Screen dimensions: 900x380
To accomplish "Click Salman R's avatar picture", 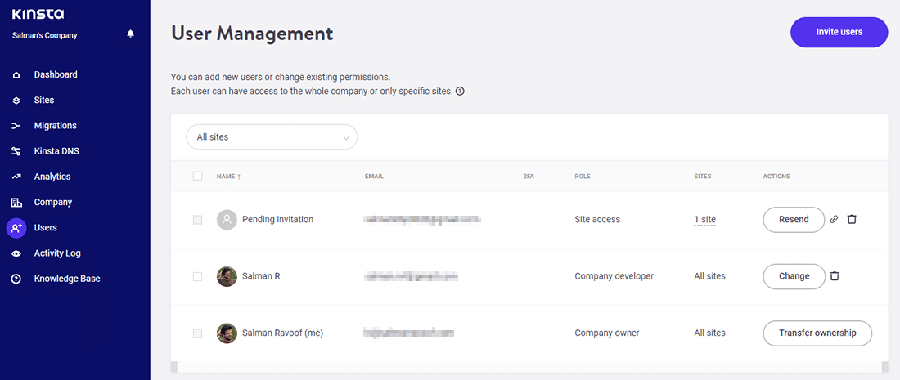I will [227, 276].
